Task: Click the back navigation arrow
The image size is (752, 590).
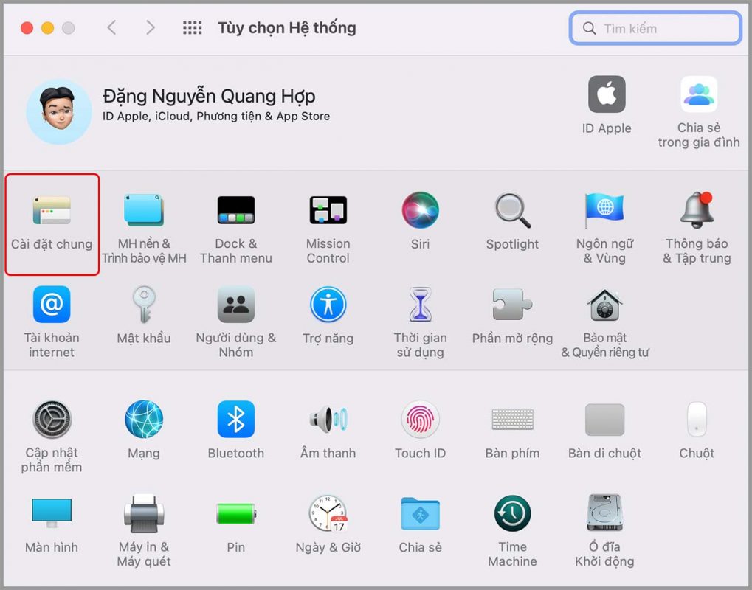Action: pyautogui.click(x=111, y=28)
